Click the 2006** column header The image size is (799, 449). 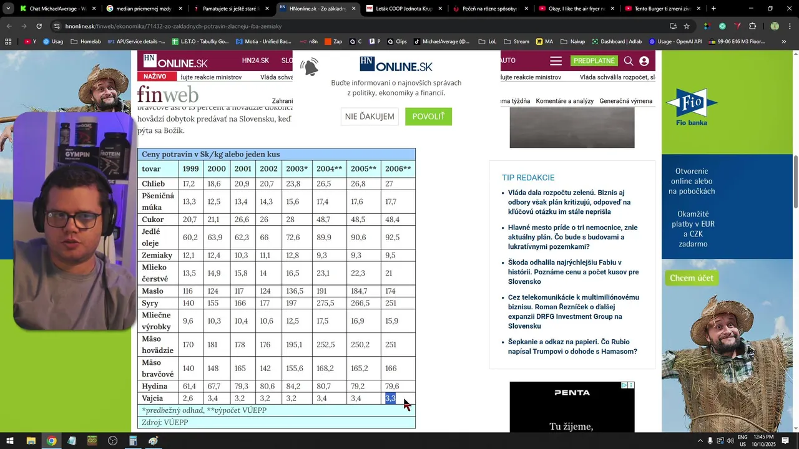pos(398,169)
